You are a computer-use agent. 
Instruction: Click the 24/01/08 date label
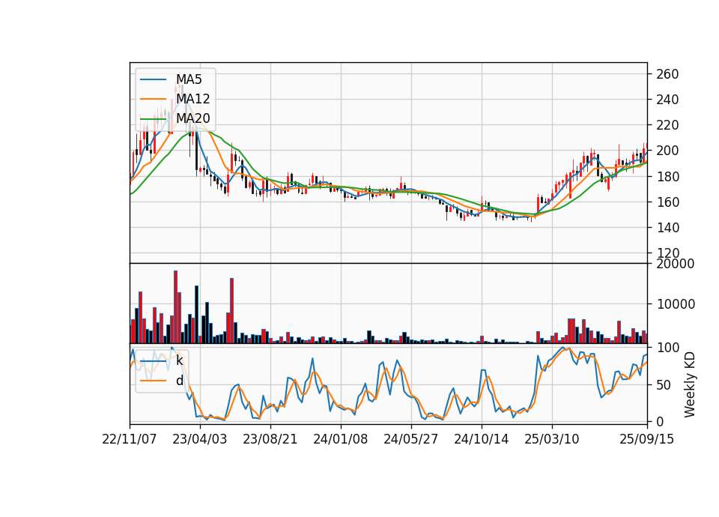point(341,439)
